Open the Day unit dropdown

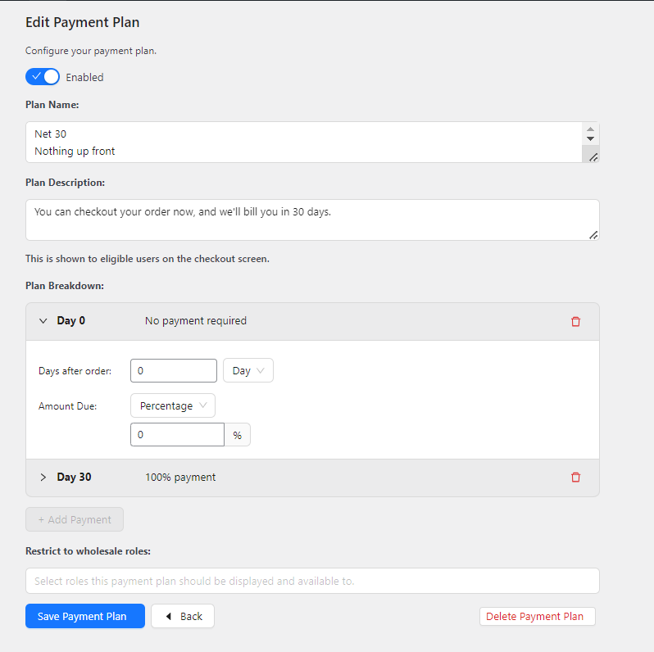point(248,370)
